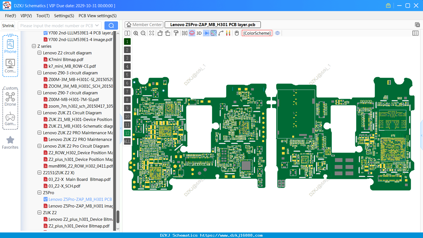Screen dimensions: 423x238
Task: Toggle the eye visibility icon in toolbar
Action: click(277, 33)
